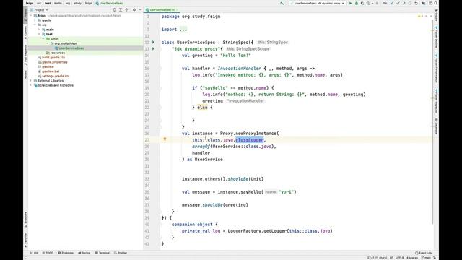Run the UserServiceSpec configuration with green play icon
The image size is (462, 260).
[x=350, y=3]
